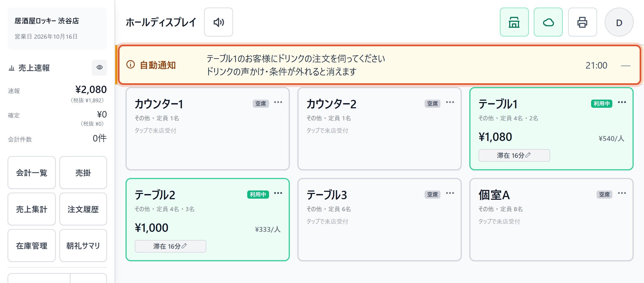The width and height of the screenshot is (644, 283).
Task: Click the cloud sync icon
Action: (548, 22)
